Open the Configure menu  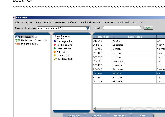click(x=27, y=22)
